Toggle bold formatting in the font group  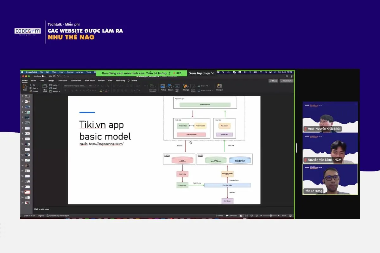coord(65,90)
